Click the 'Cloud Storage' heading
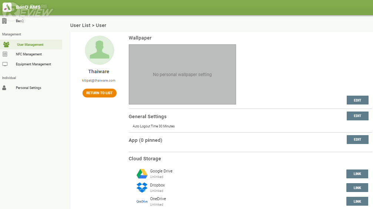Viewport: 373px width, 209px height. 145,159
